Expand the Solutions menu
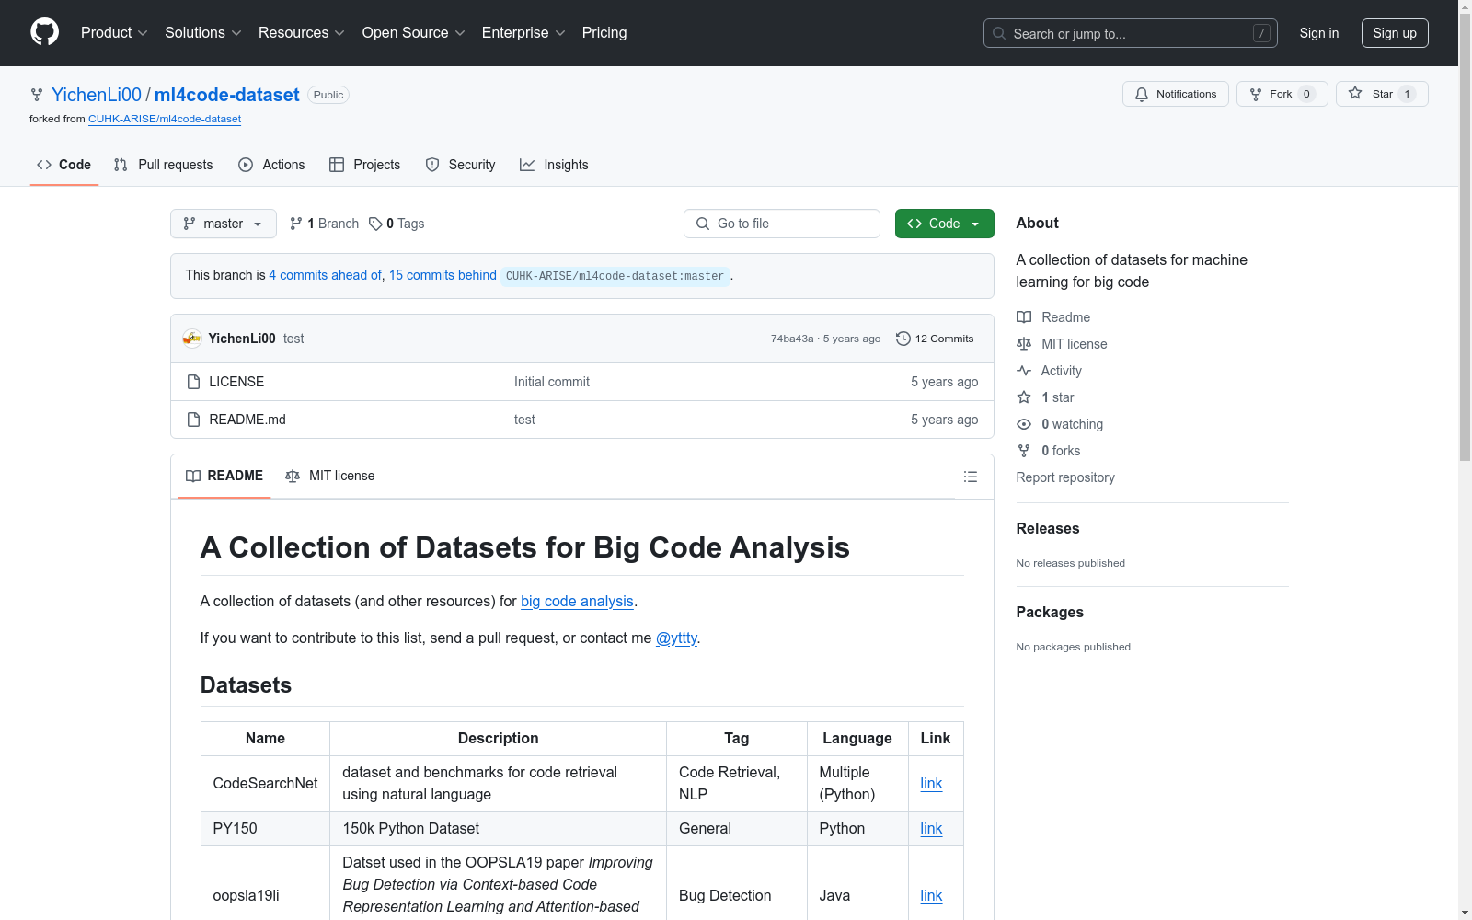Screen dimensions: 1472x920 (x=203, y=33)
